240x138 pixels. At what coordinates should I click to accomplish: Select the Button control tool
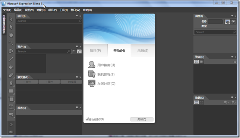(x=11, y=115)
